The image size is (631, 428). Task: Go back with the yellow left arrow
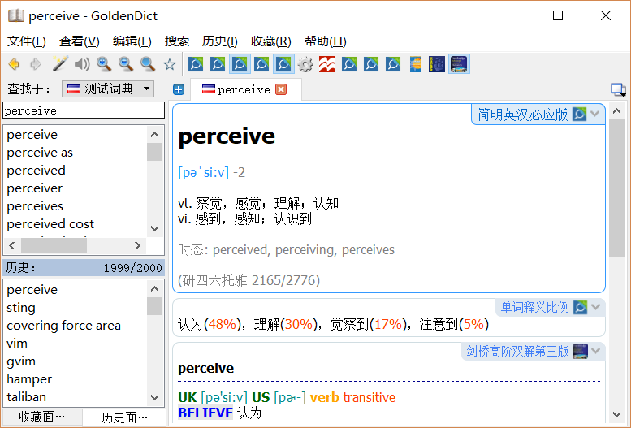pos(14,64)
